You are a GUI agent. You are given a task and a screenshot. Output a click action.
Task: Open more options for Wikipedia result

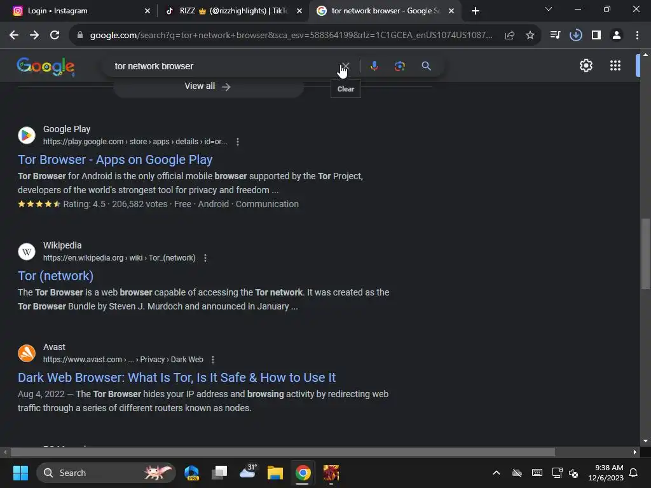[205, 258]
